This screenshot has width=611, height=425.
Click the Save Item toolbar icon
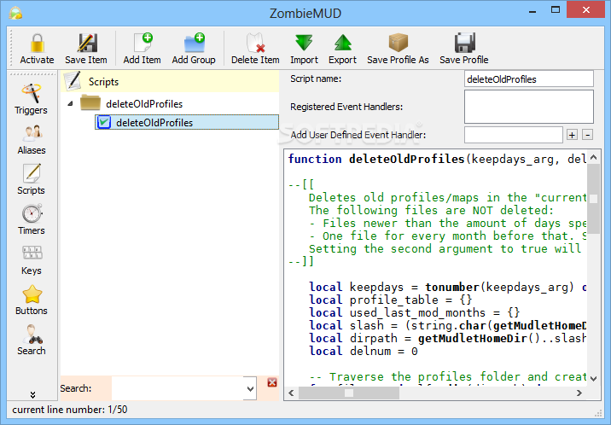click(x=87, y=43)
